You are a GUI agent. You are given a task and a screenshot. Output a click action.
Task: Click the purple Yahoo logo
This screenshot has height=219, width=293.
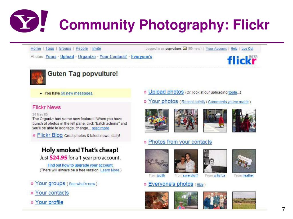[29, 21]
